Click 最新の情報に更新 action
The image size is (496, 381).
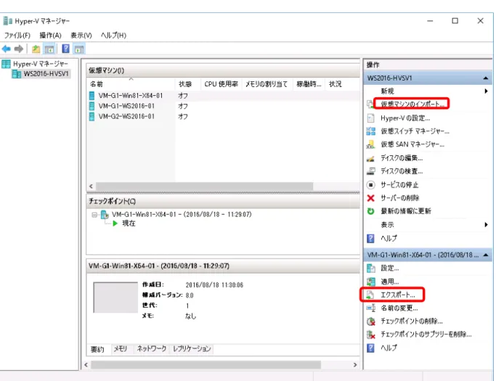(x=406, y=211)
